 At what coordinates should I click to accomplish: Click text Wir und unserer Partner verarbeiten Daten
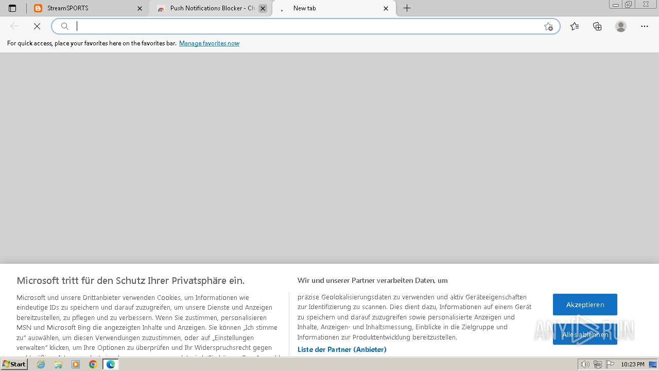(372, 280)
